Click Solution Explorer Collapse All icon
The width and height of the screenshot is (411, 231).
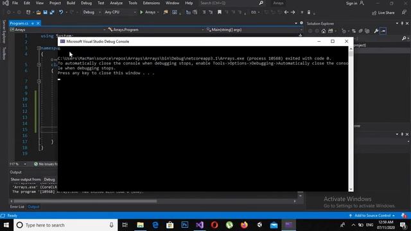361,31
